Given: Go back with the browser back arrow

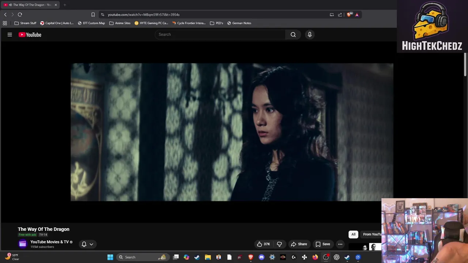Looking at the screenshot, I should (5, 15).
